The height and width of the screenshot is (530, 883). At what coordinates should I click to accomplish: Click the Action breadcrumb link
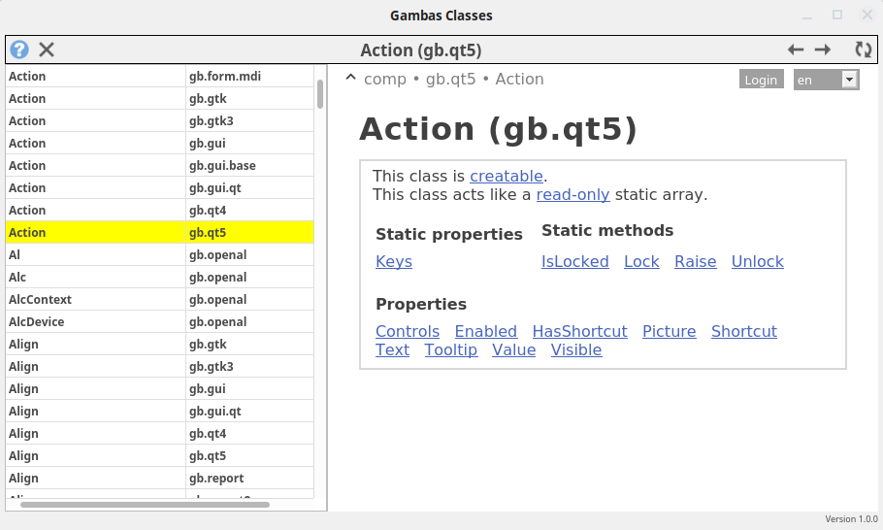pyautogui.click(x=519, y=80)
